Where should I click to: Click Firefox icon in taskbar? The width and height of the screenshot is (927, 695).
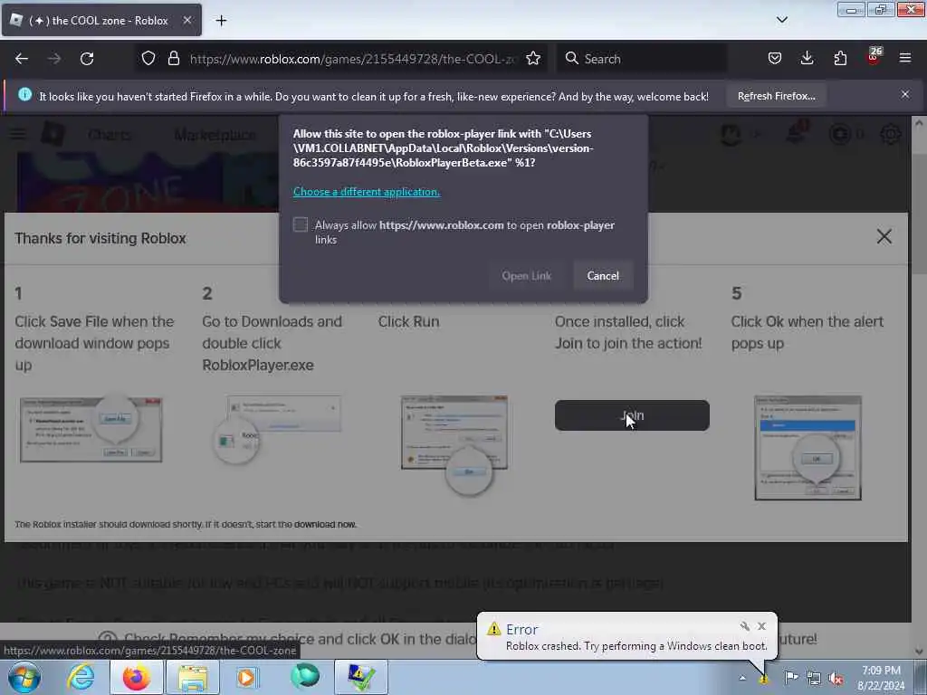(136, 677)
